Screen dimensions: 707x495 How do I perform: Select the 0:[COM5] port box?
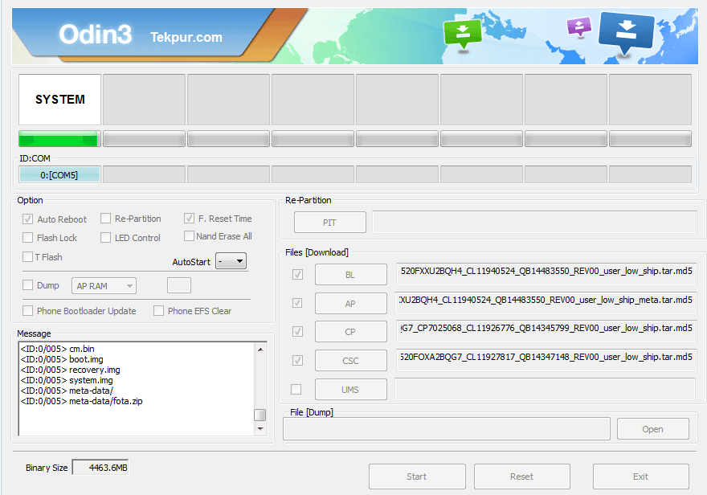(59, 174)
